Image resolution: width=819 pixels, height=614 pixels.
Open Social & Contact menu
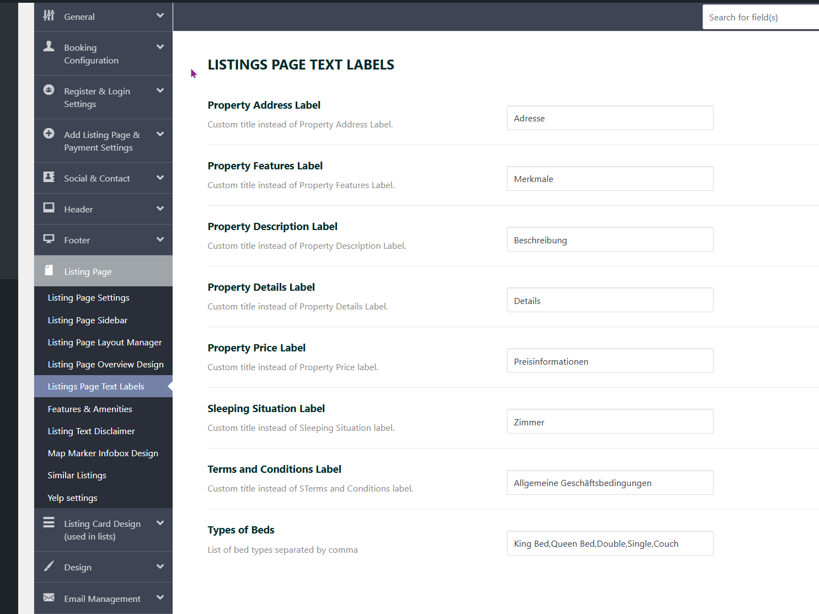pyautogui.click(x=103, y=178)
